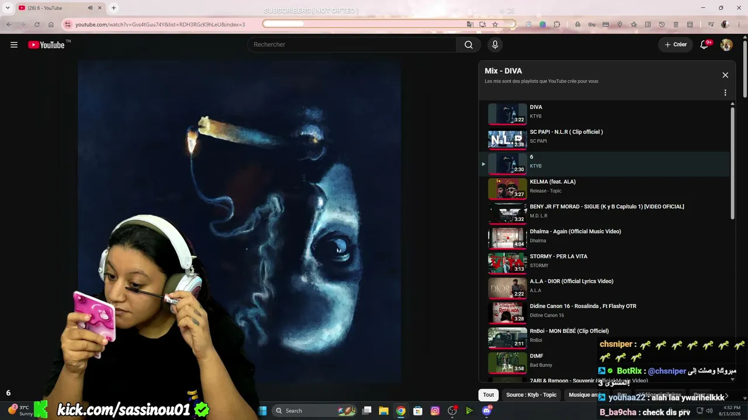
Task: Open the browser history extension icon
Action: point(662,24)
